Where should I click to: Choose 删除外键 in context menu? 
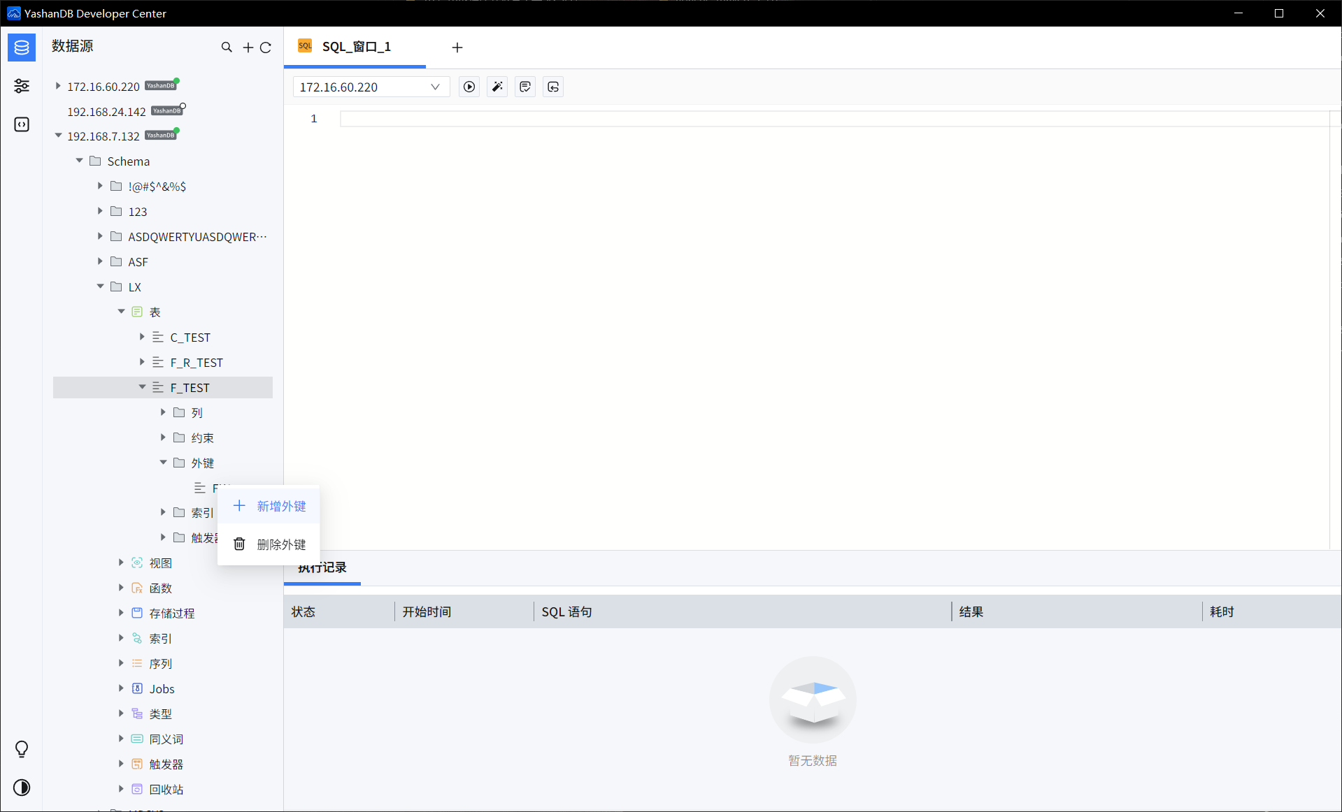[x=280, y=544]
